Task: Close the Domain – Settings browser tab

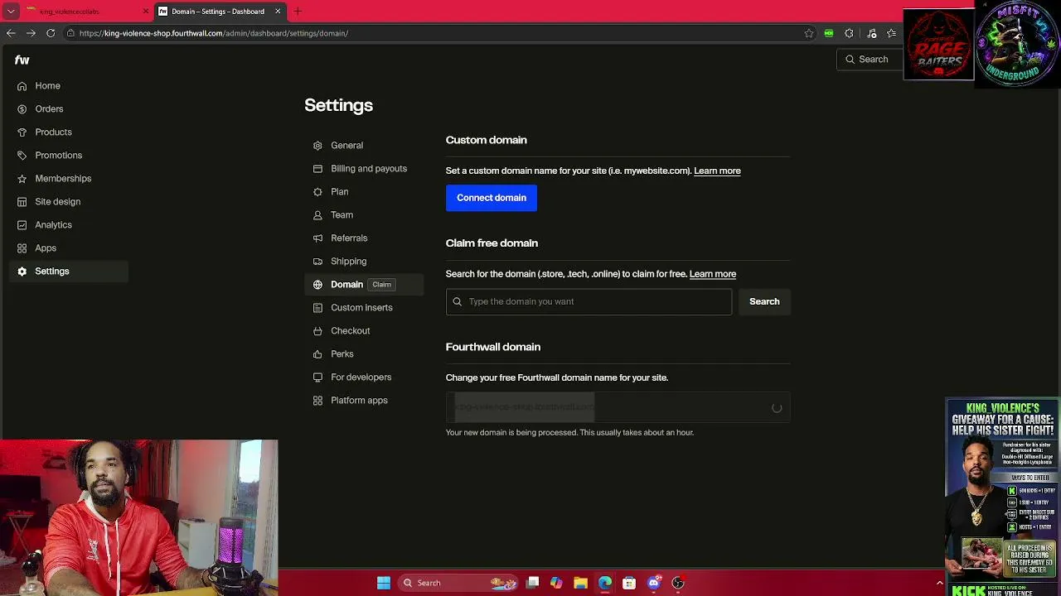Action: [x=278, y=12]
